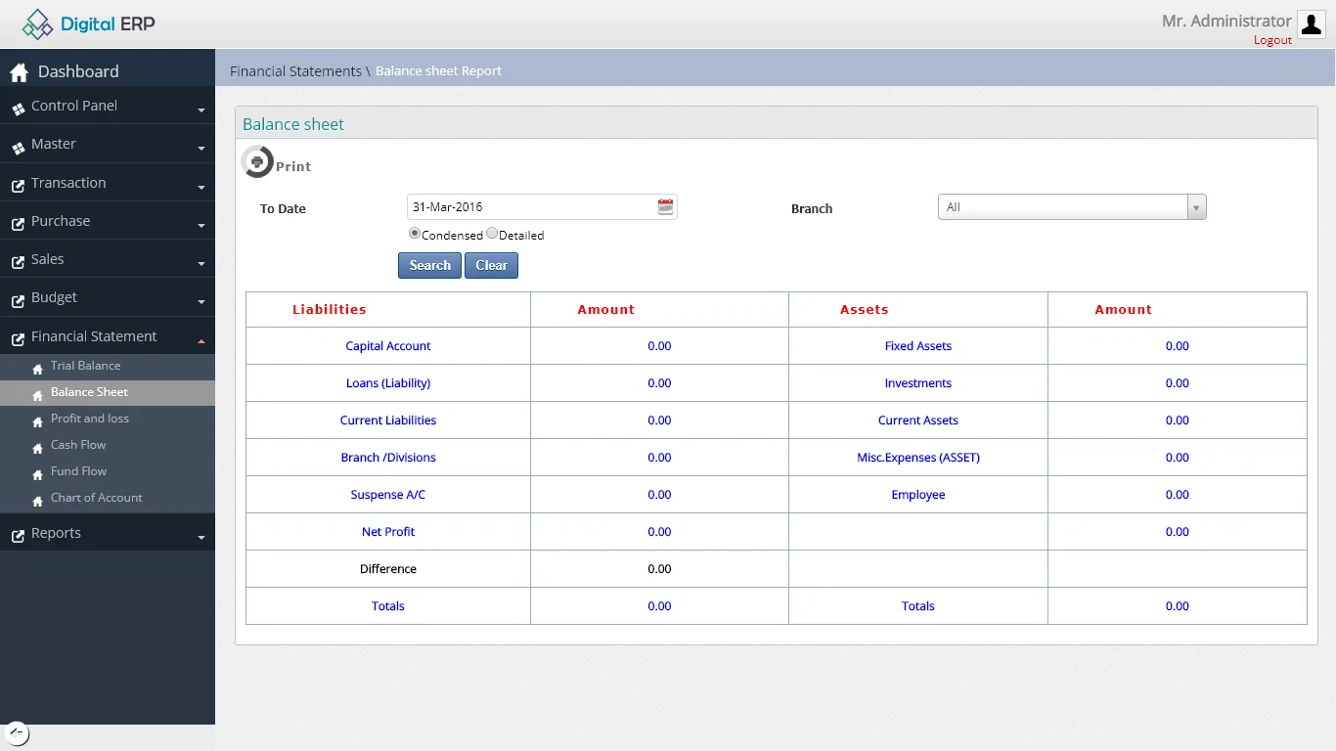The image size is (1336, 751).
Task: Click the Profit and loss home icon
Action: tap(37, 421)
